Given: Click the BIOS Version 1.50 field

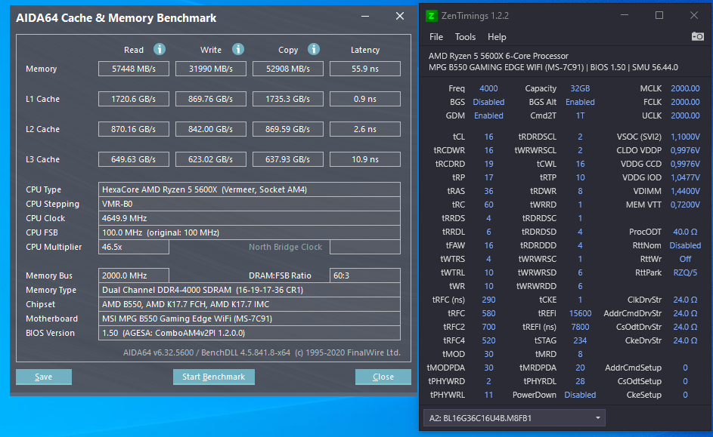Looking at the screenshot, I should coord(250,333).
